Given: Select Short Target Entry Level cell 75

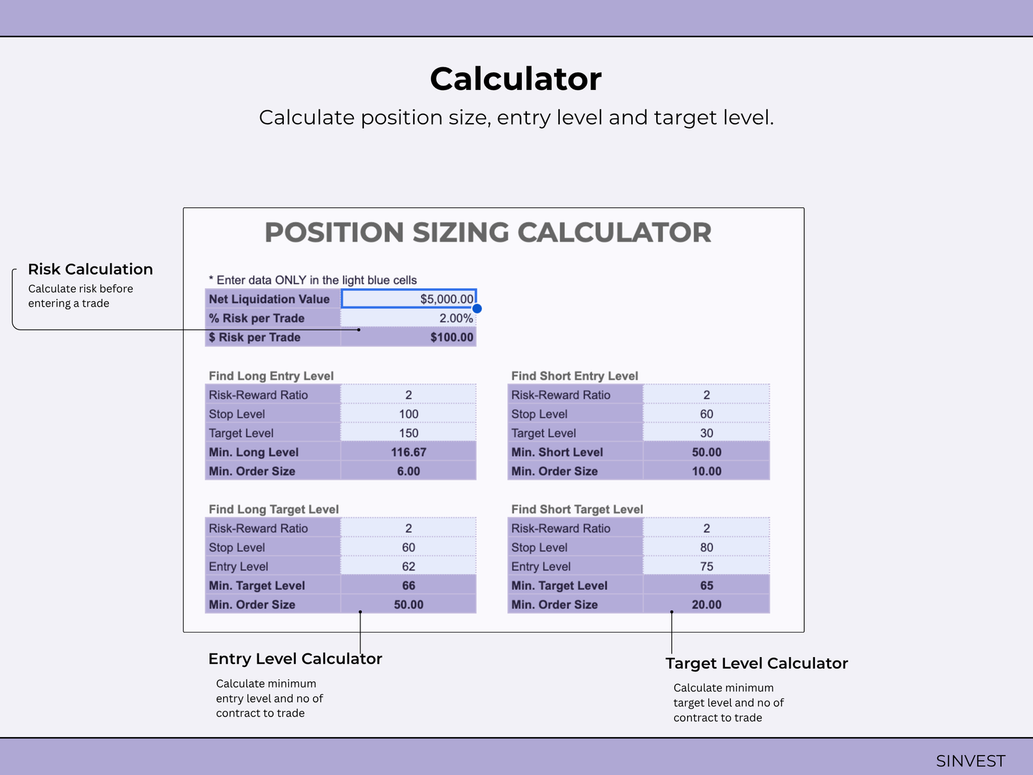Looking at the screenshot, I should tap(706, 566).
